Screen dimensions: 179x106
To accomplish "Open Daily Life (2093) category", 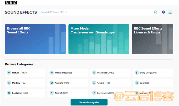I will pyautogui.click(x=153, y=73).
